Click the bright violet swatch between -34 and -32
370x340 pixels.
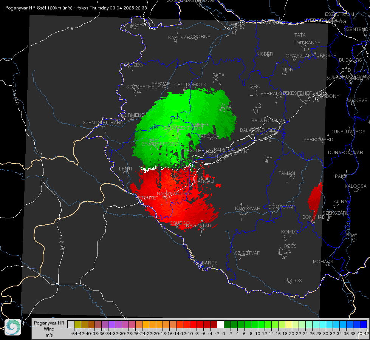click(x=111, y=324)
